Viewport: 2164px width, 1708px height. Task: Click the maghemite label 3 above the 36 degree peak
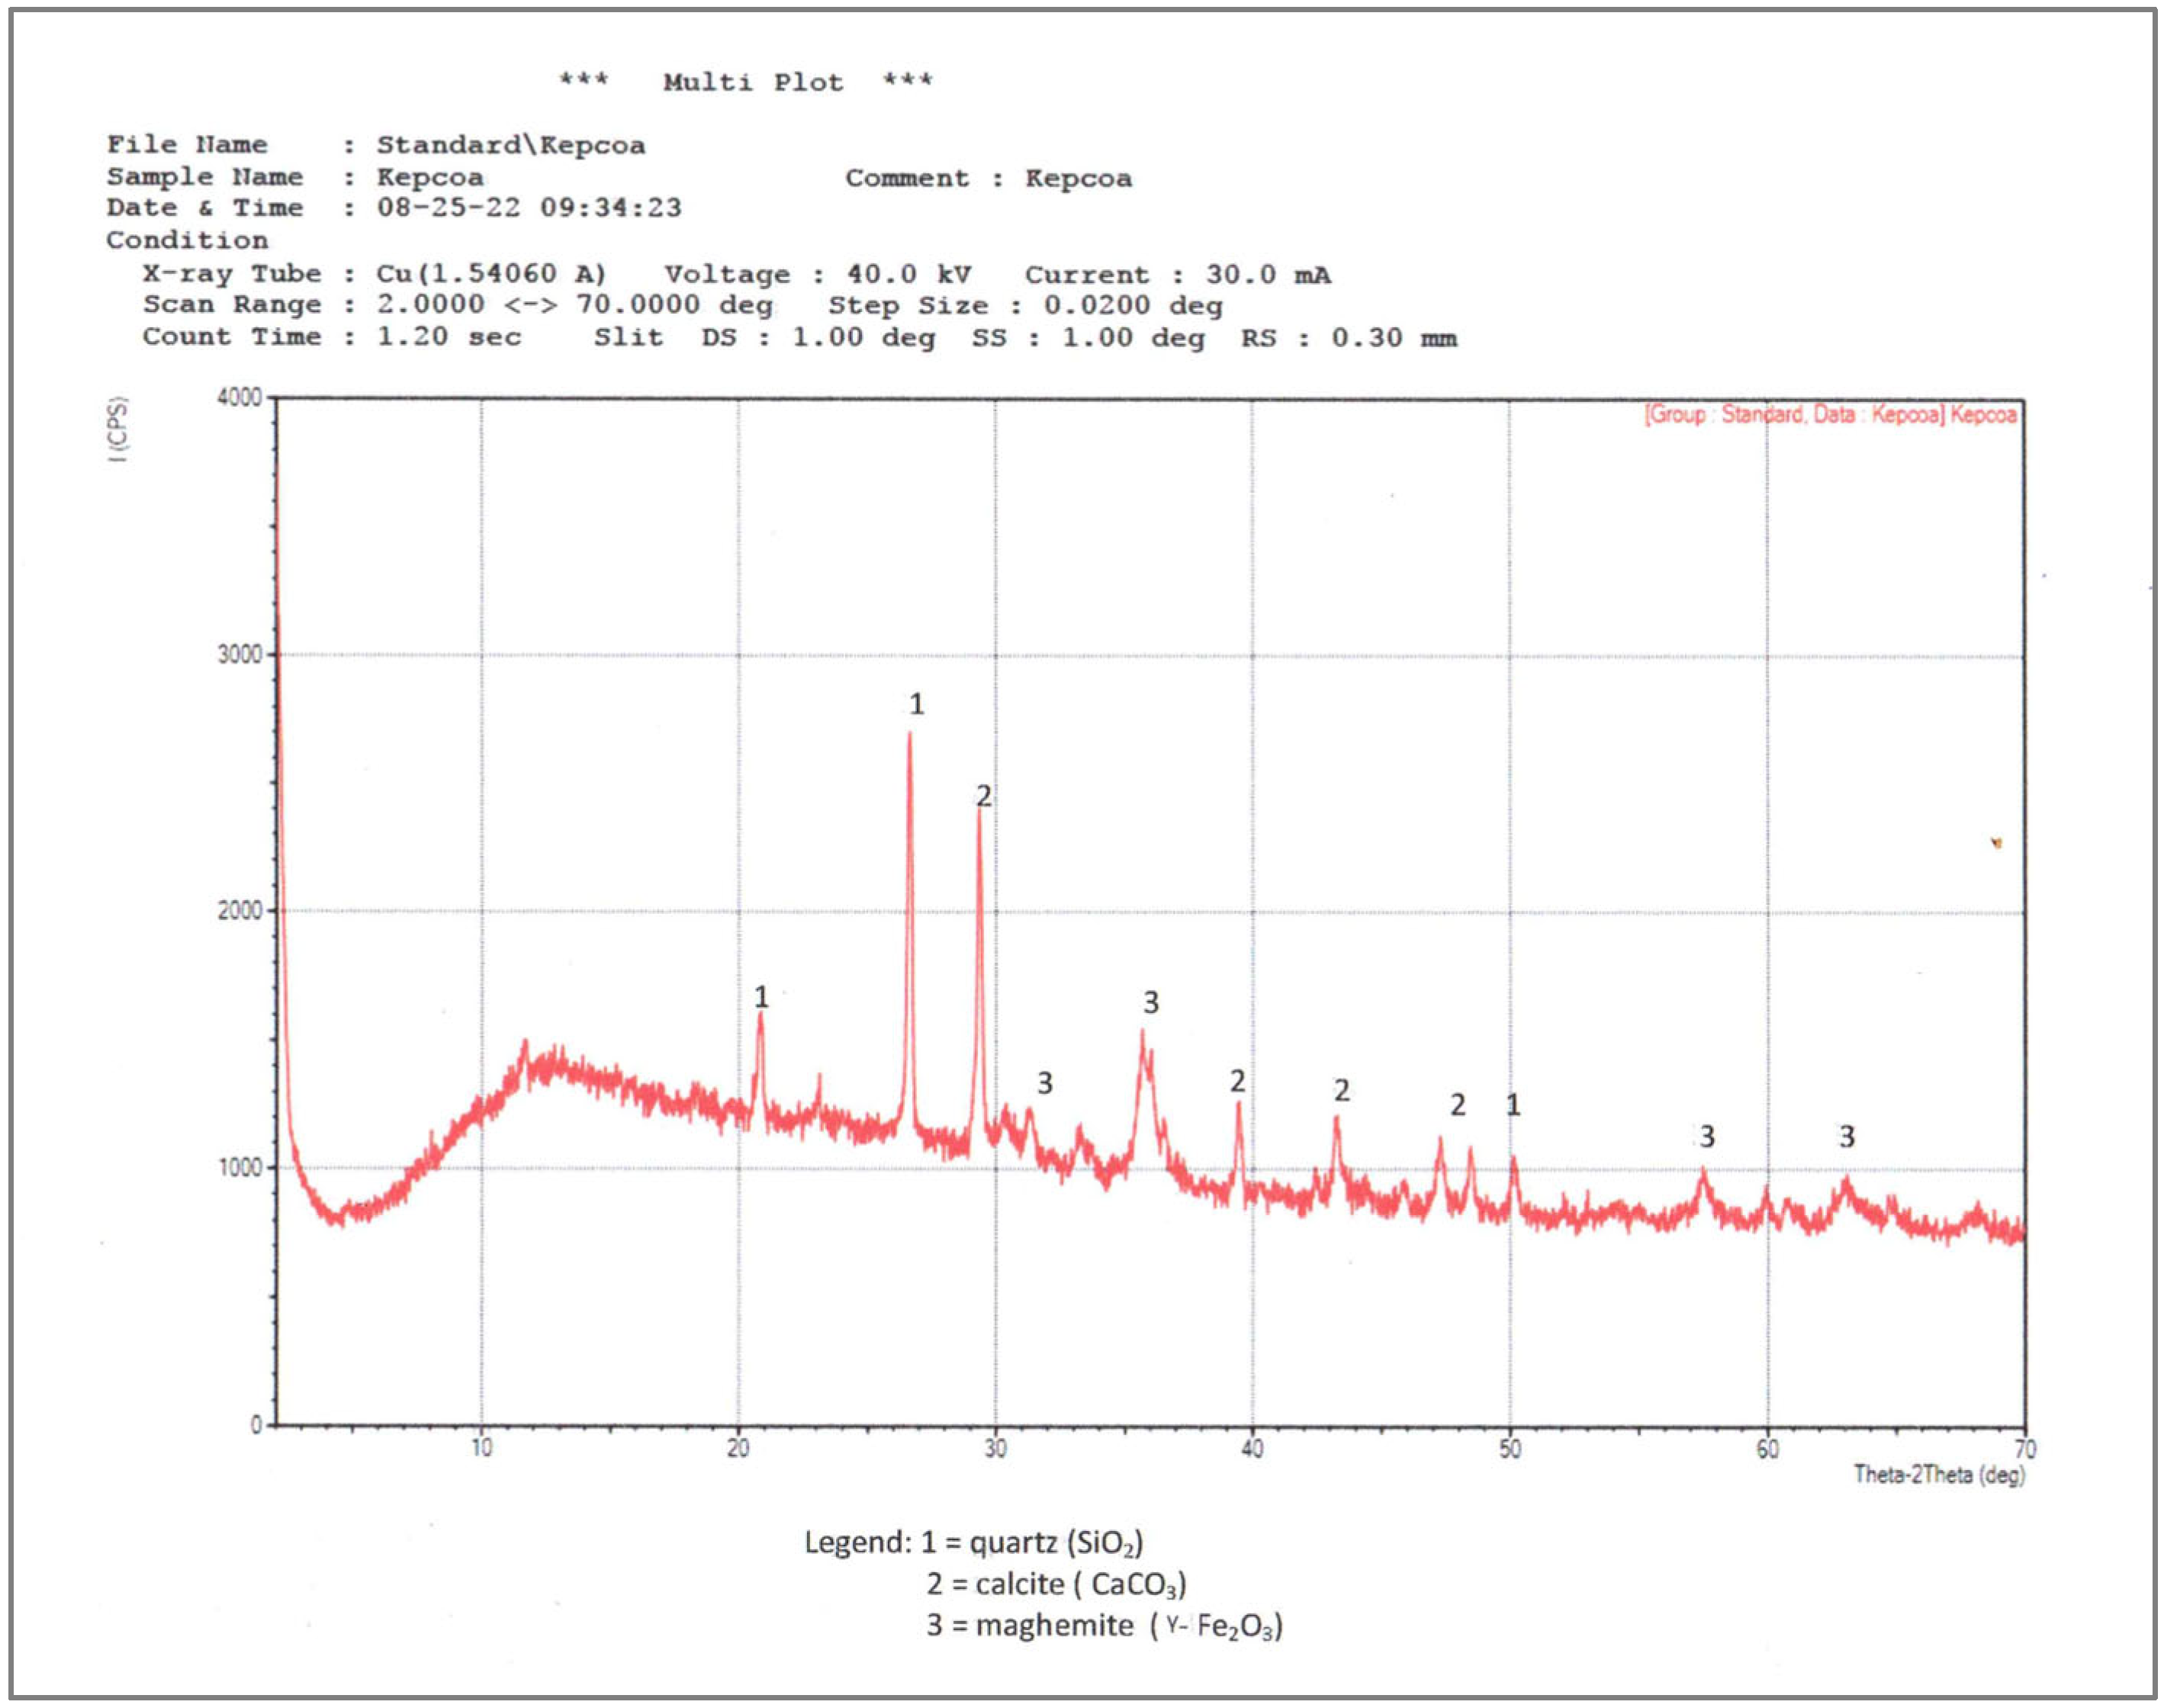1151,1002
